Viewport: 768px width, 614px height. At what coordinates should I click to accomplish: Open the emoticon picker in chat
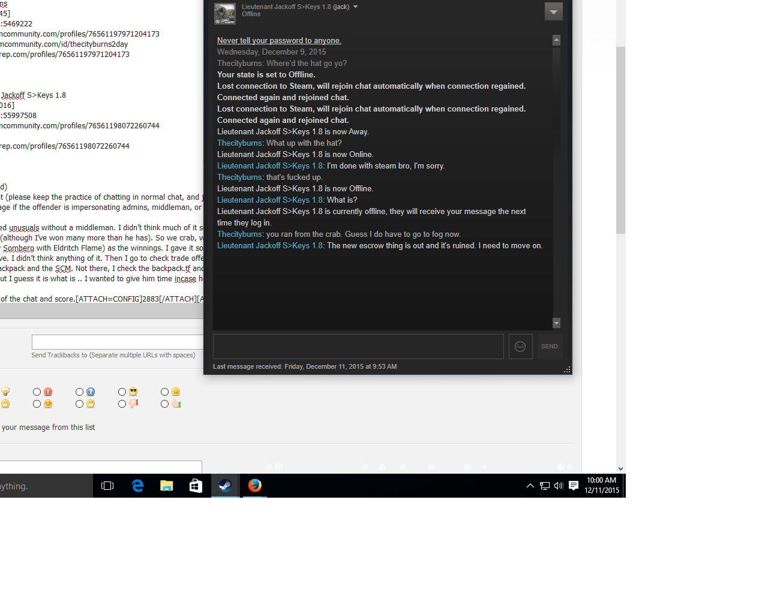[520, 347]
